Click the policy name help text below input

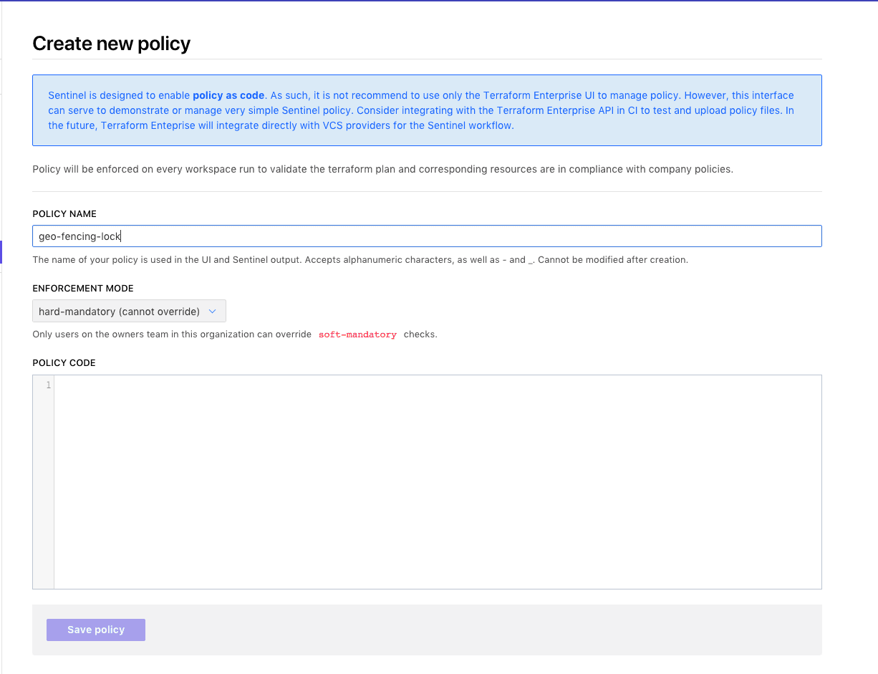coord(360,260)
